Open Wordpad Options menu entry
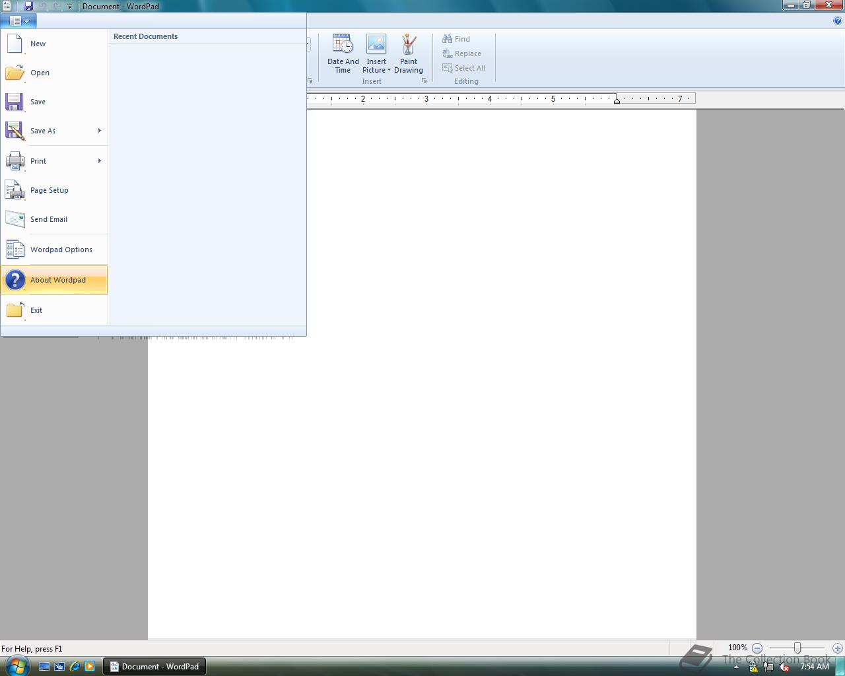This screenshot has height=676, width=845. coord(54,250)
